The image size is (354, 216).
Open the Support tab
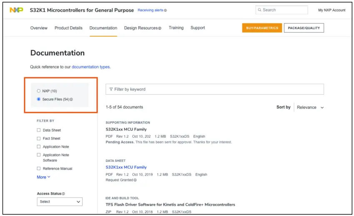[x=197, y=28]
